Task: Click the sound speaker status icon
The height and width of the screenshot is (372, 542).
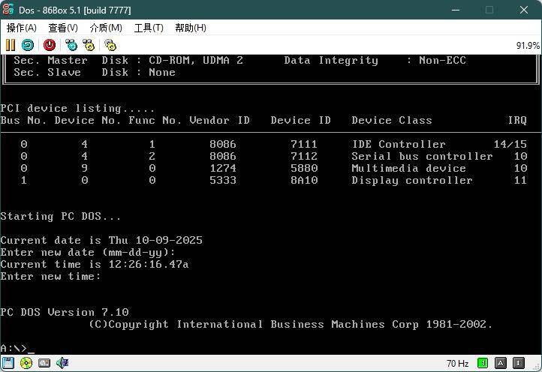Action: coord(62,363)
